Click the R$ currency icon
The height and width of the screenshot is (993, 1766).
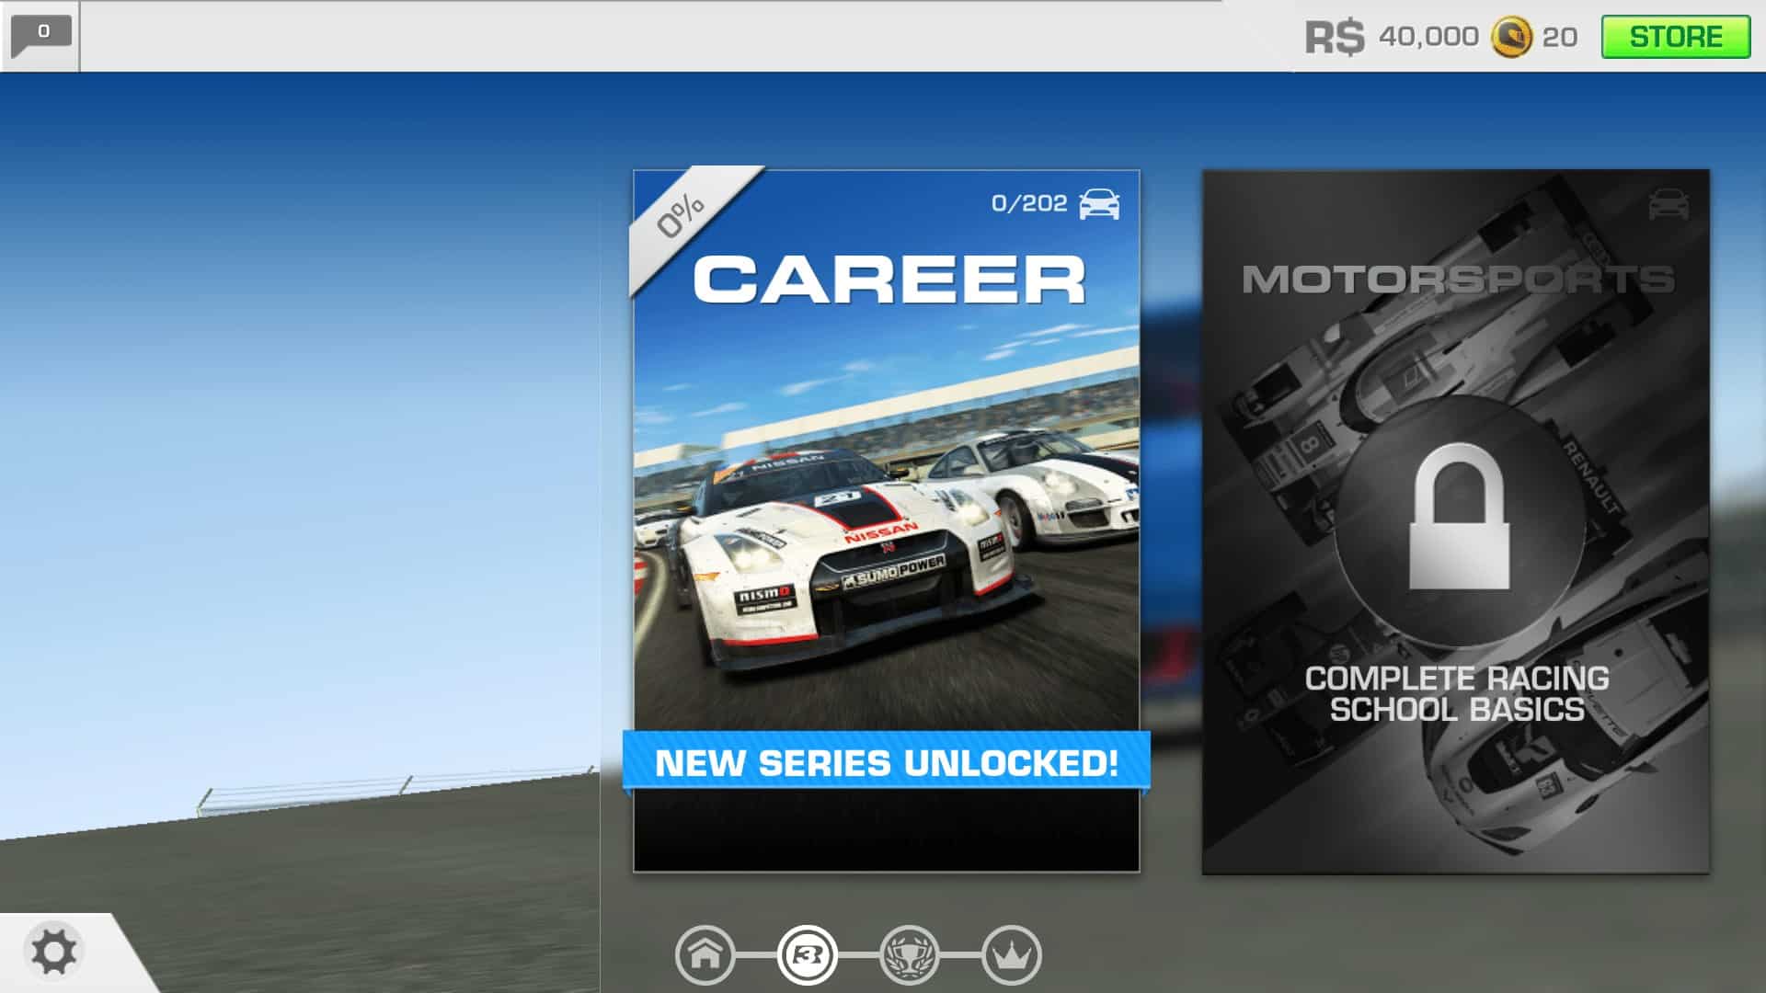[x=1335, y=37]
